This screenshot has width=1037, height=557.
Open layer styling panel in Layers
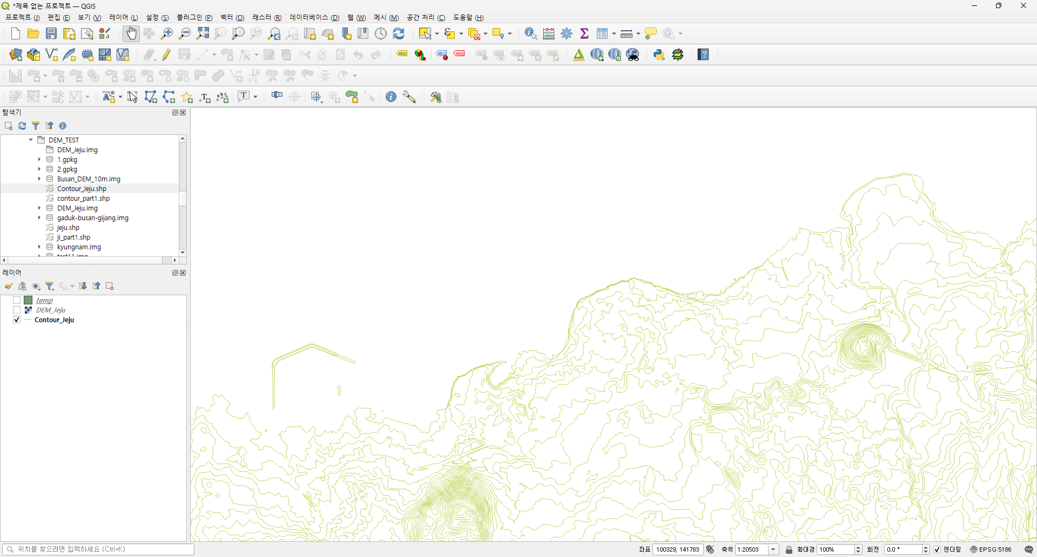click(x=9, y=286)
